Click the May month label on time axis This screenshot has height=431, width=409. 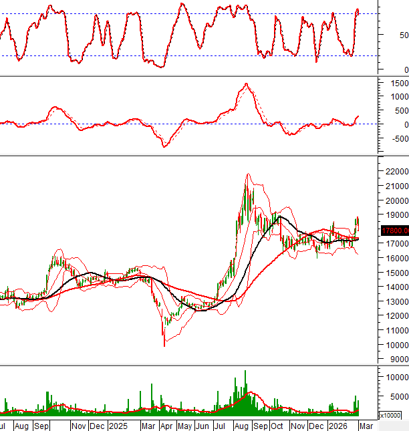[x=184, y=426]
